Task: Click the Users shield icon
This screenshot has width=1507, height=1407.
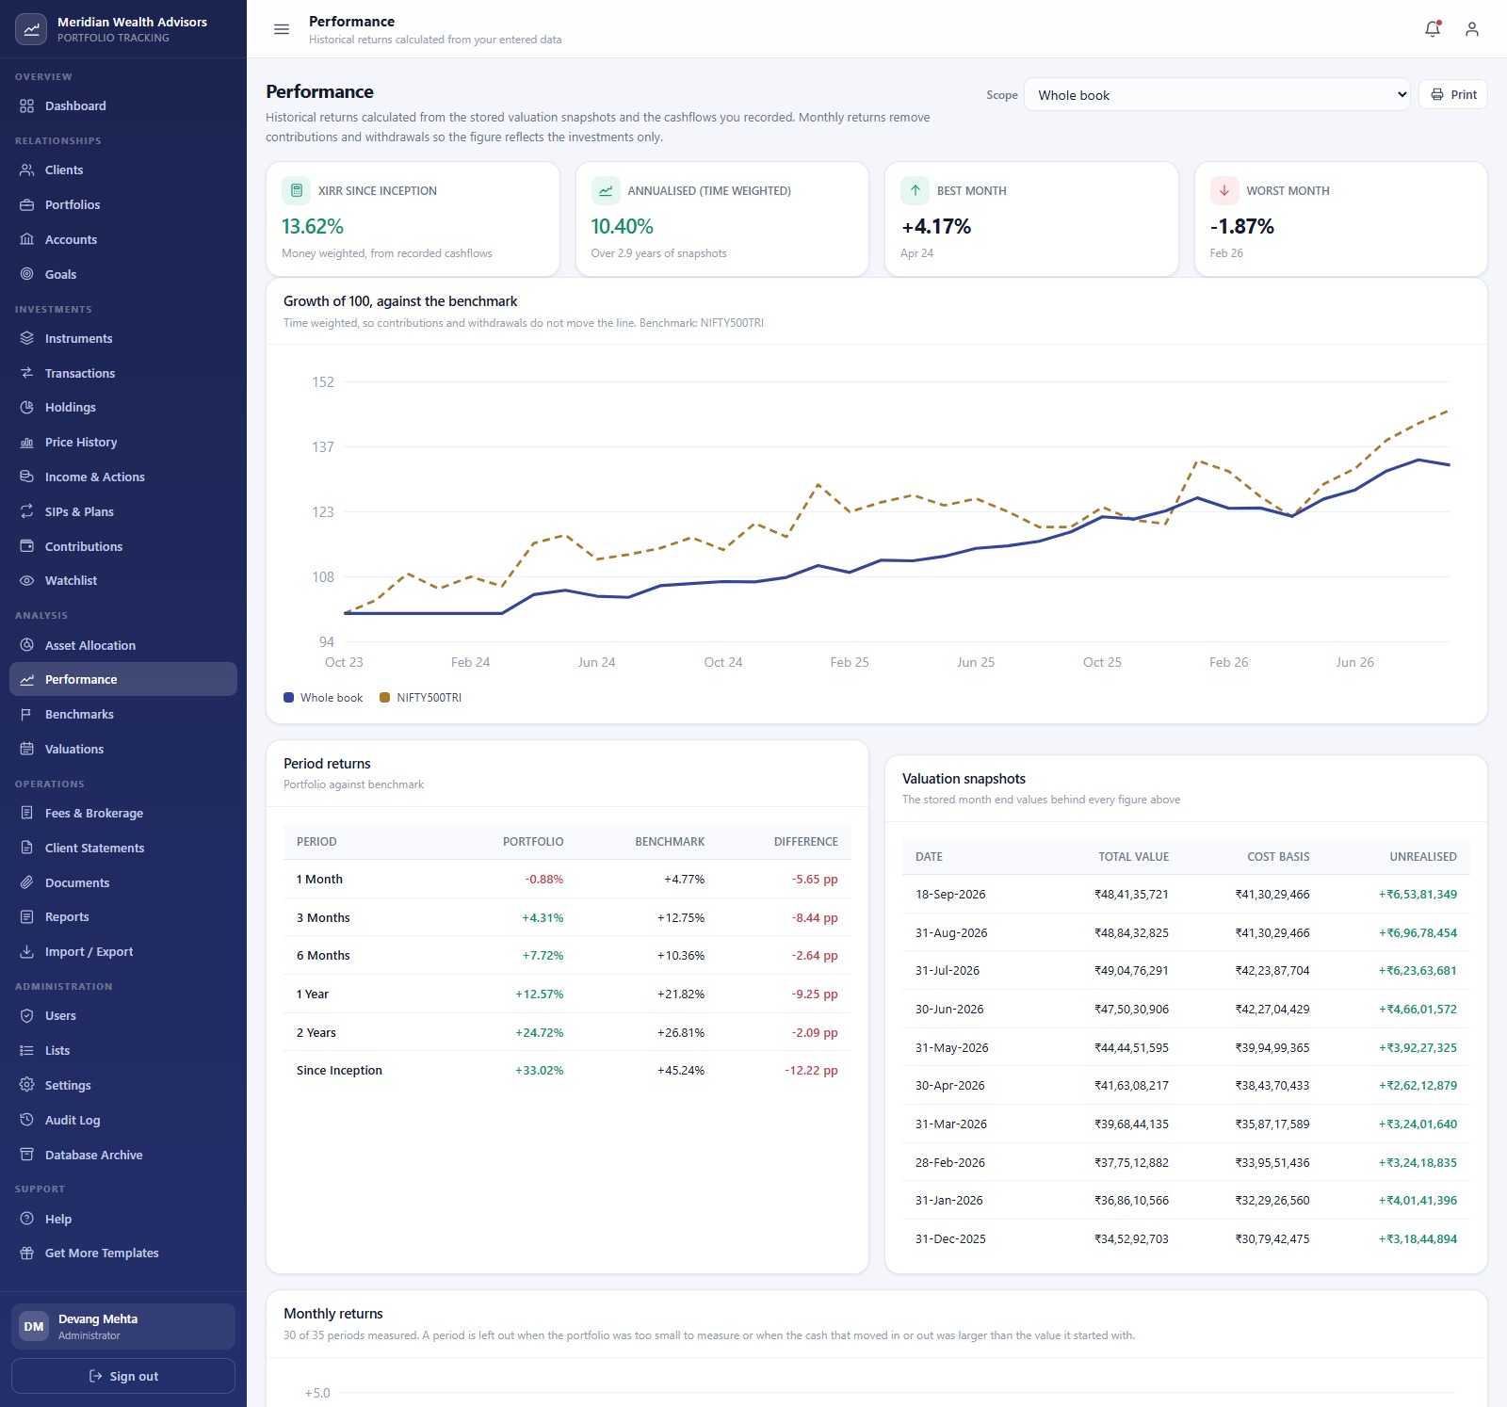Action: (x=26, y=1015)
